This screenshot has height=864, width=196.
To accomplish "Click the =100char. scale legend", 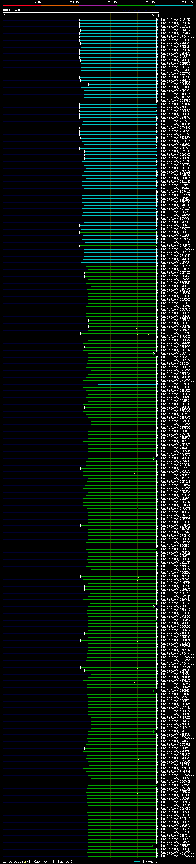I will pyautogui.click(x=146, y=862).
